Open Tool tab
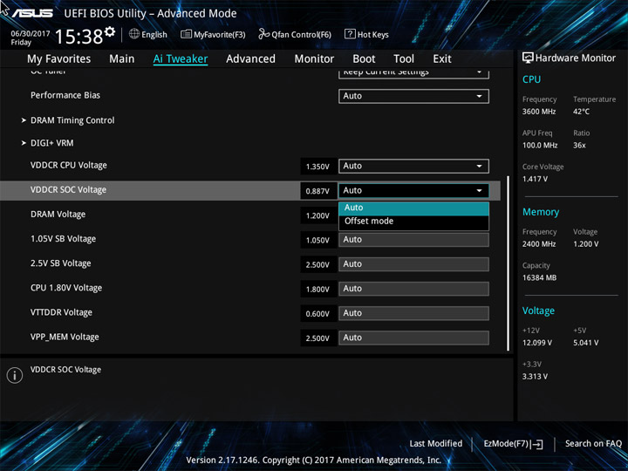Screen dimensions: 628x471 (x=404, y=59)
